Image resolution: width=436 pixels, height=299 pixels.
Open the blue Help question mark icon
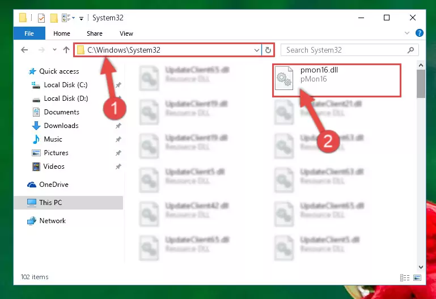pos(419,33)
